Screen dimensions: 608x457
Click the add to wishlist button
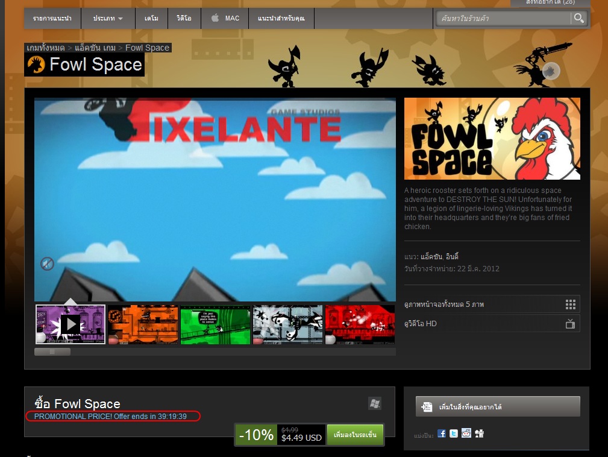[x=498, y=406]
